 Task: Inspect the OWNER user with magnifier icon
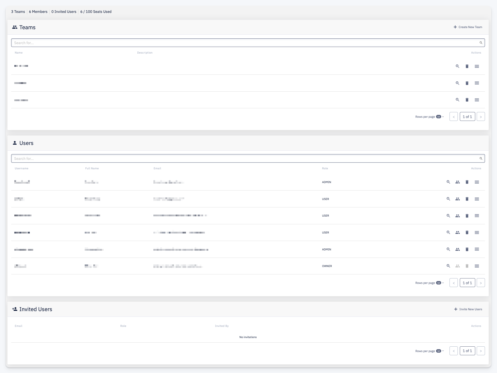tap(448, 266)
